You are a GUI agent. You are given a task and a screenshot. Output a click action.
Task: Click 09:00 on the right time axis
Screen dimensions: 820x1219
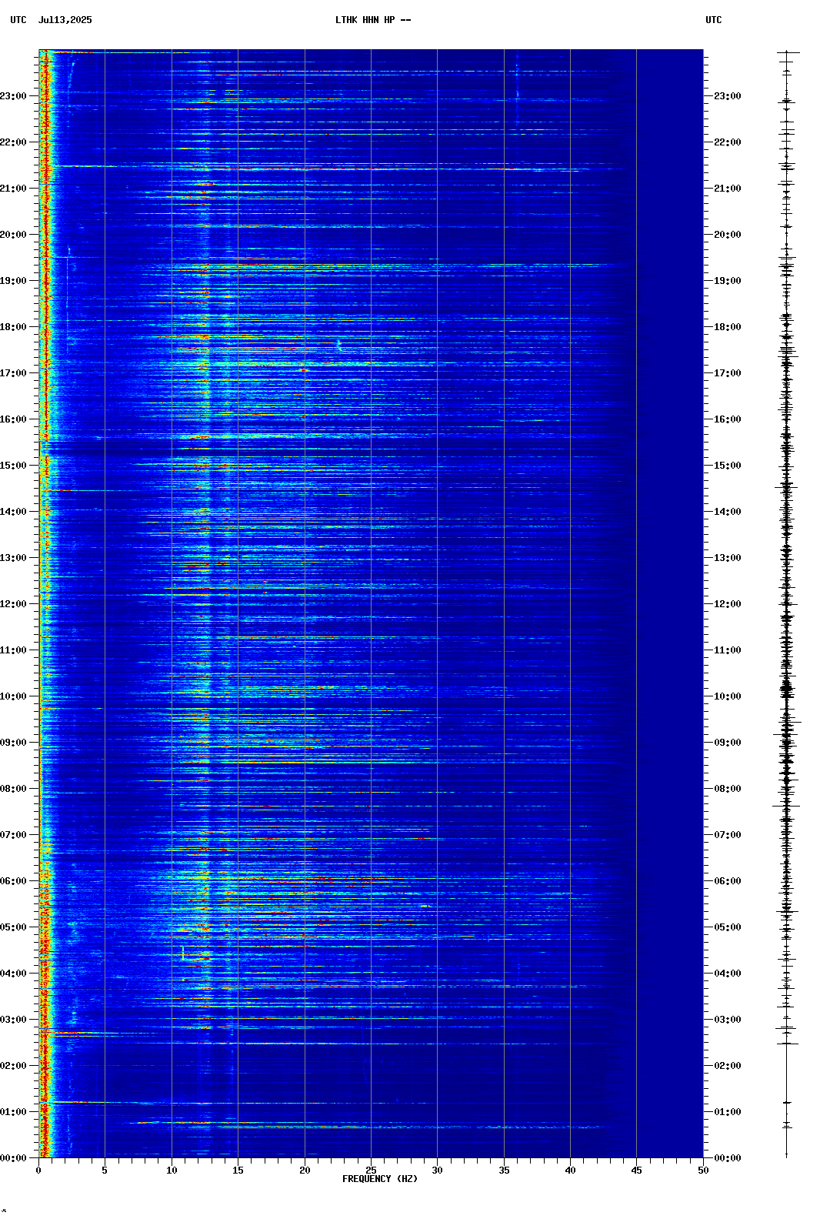pyautogui.click(x=728, y=743)
